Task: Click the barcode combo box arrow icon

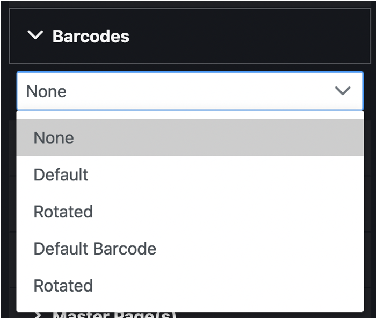Action: point(343,91)
